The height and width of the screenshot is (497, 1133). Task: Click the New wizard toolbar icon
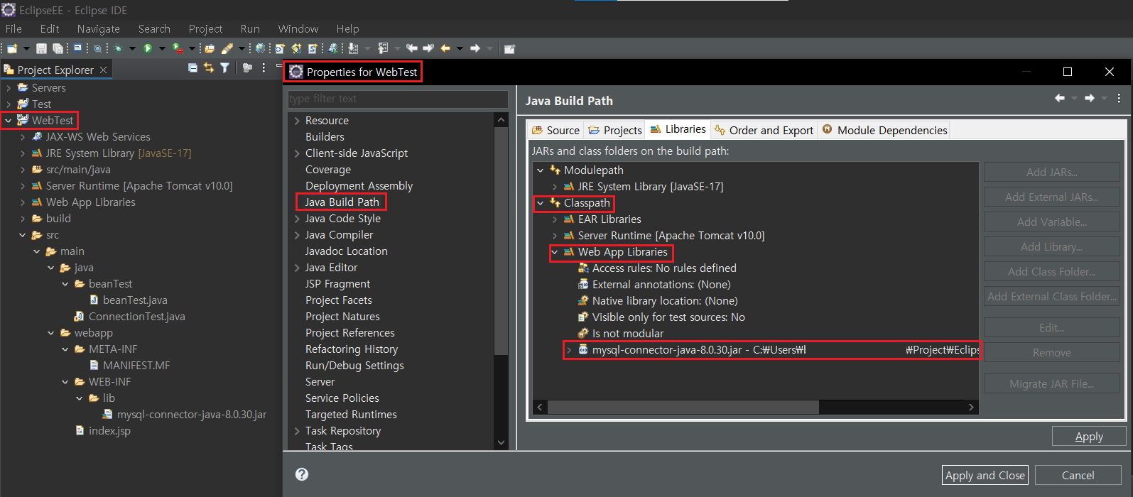(12, 48)
